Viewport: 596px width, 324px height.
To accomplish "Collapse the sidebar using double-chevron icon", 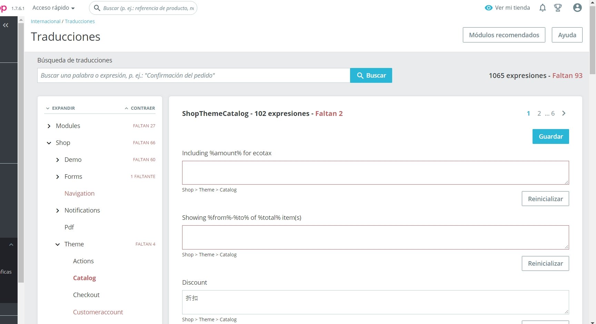I will 6,25.
